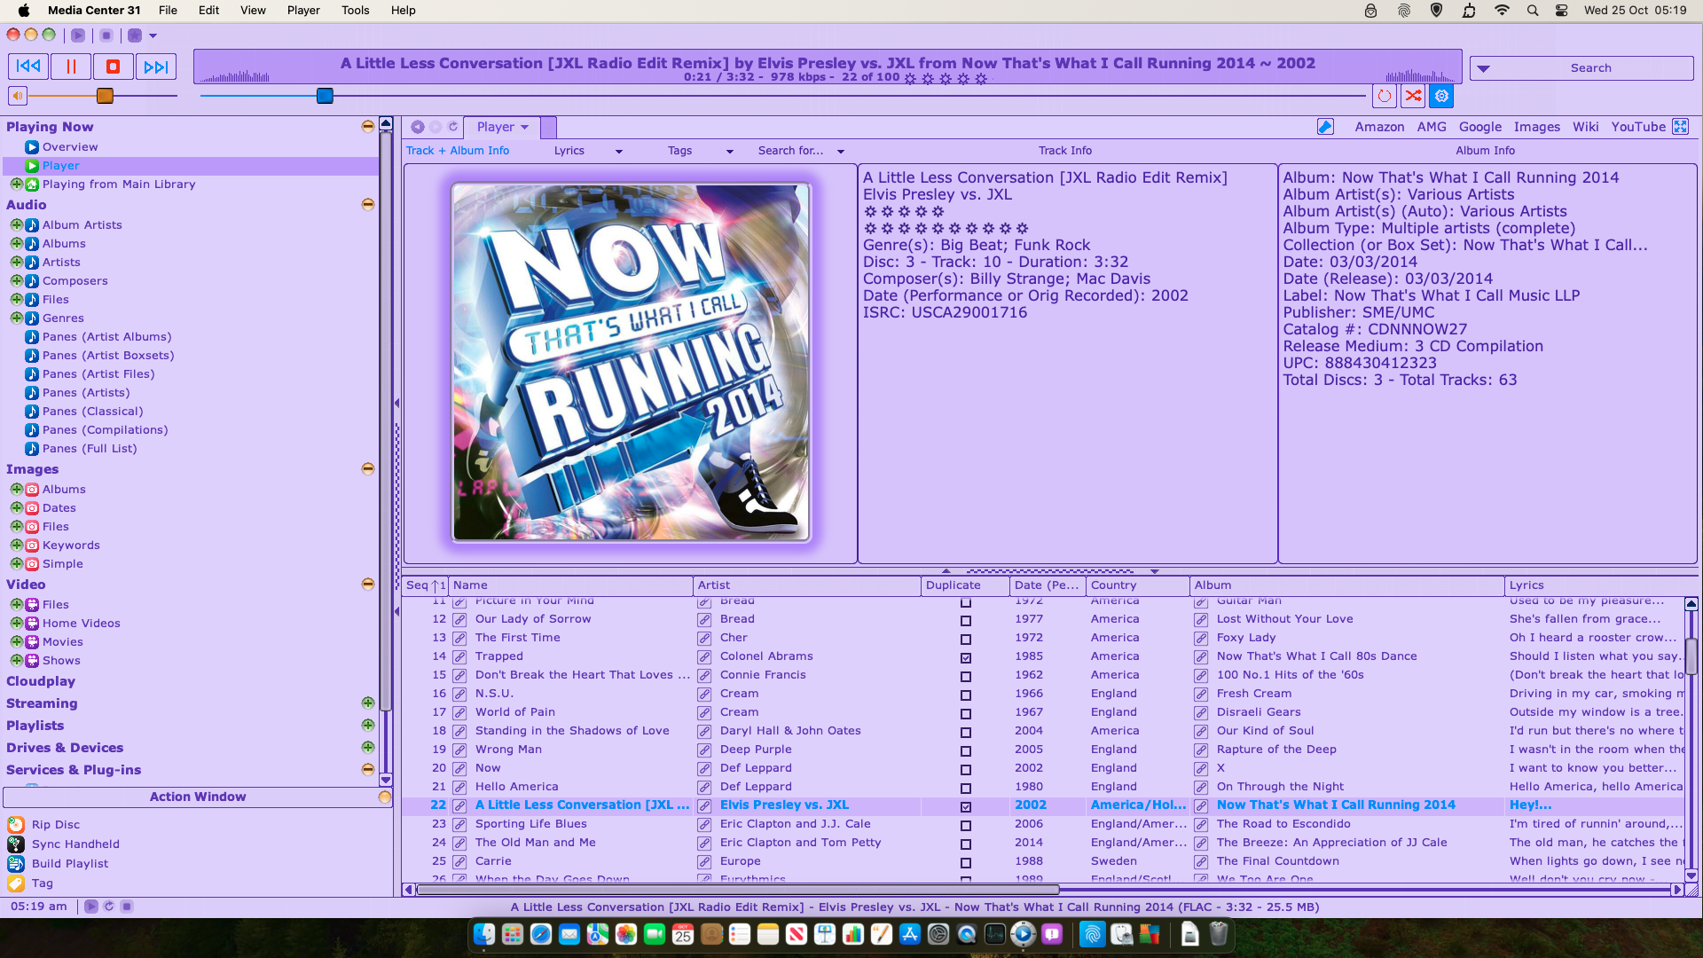Open the File menu
The width and height of the screenshot is (1703, 958).
[x=168, y=11]
